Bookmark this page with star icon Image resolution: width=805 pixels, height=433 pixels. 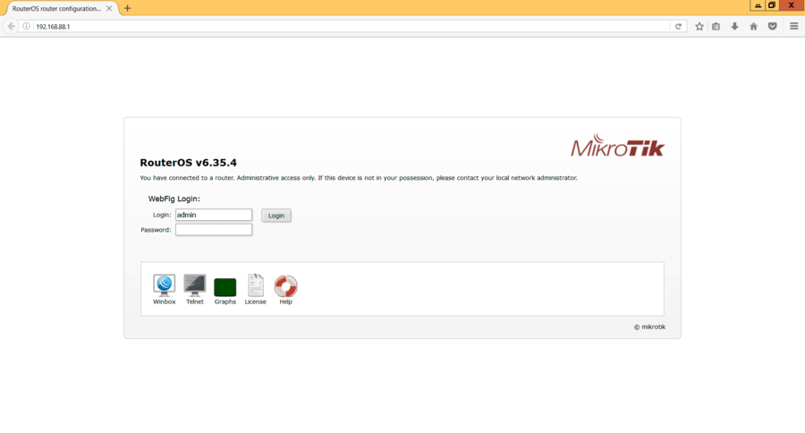(x=699, y=26)
